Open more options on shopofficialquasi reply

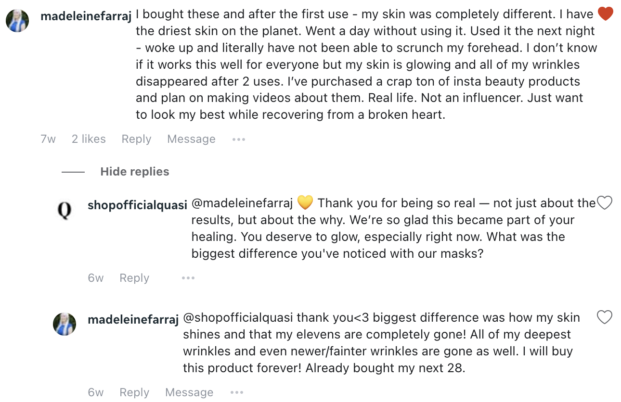click(x=188, y=278)
